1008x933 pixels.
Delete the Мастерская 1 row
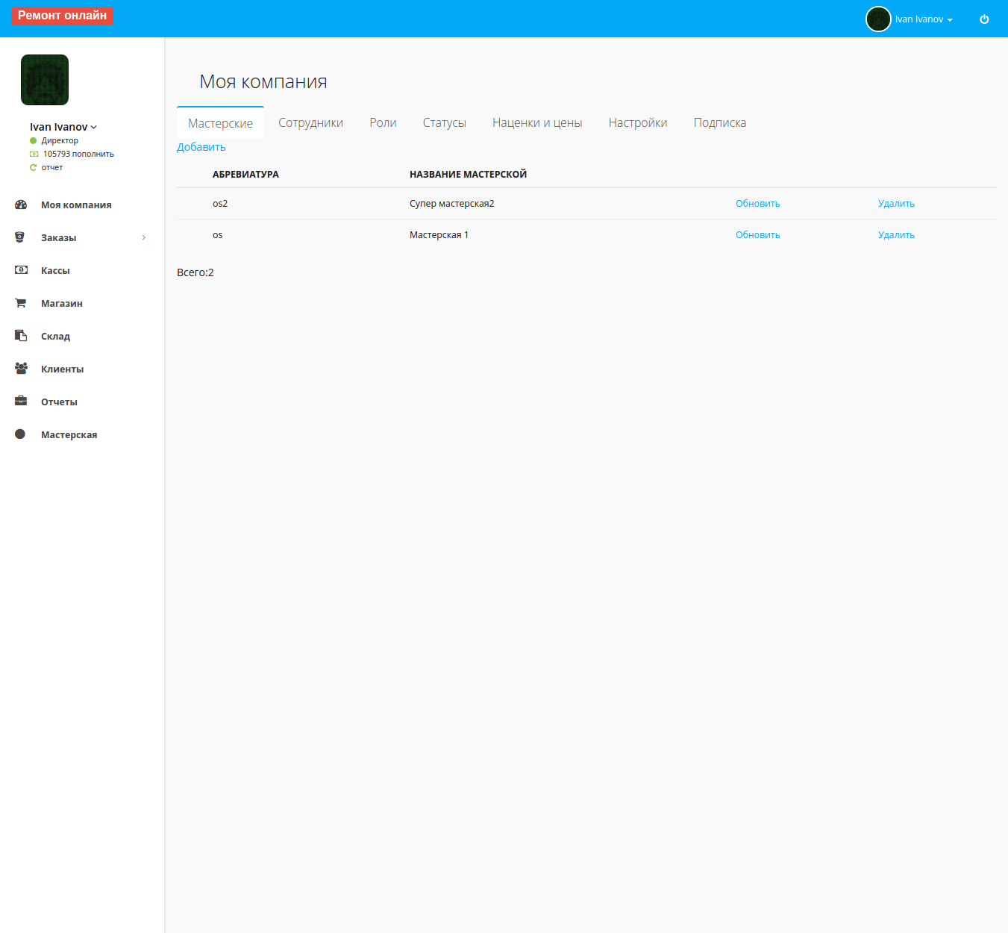[x=896, y=235]
